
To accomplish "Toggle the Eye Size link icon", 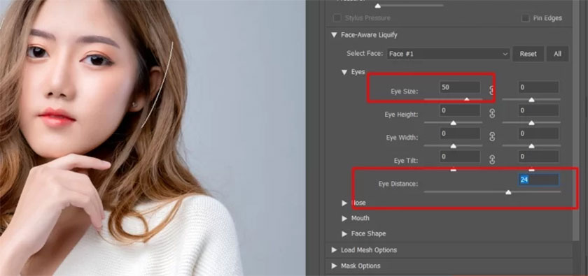I will [x=492, y=90].
